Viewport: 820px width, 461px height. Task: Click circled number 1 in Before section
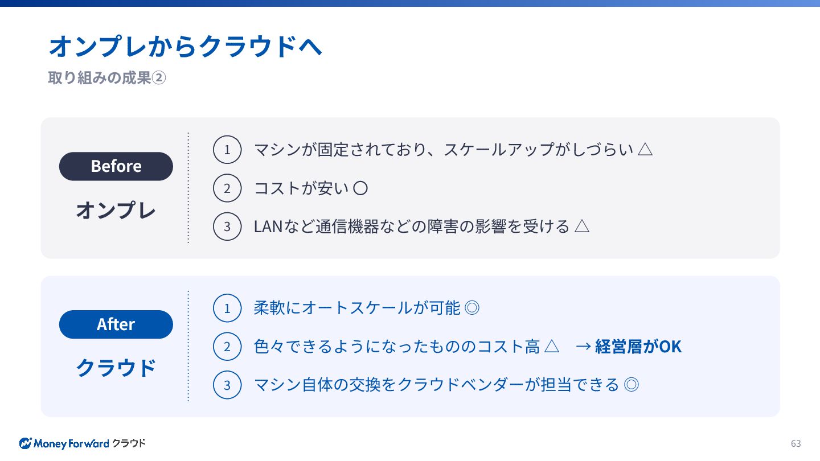[227, 150]
